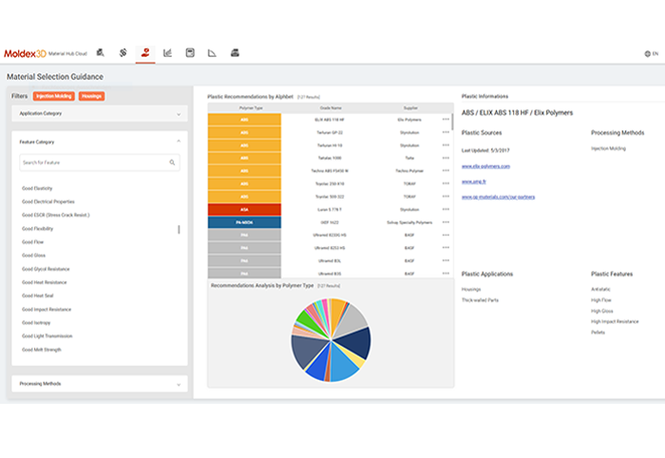Select the Good Glycol Resistance feature
This screenshot has height=458, width=665.
46,269
